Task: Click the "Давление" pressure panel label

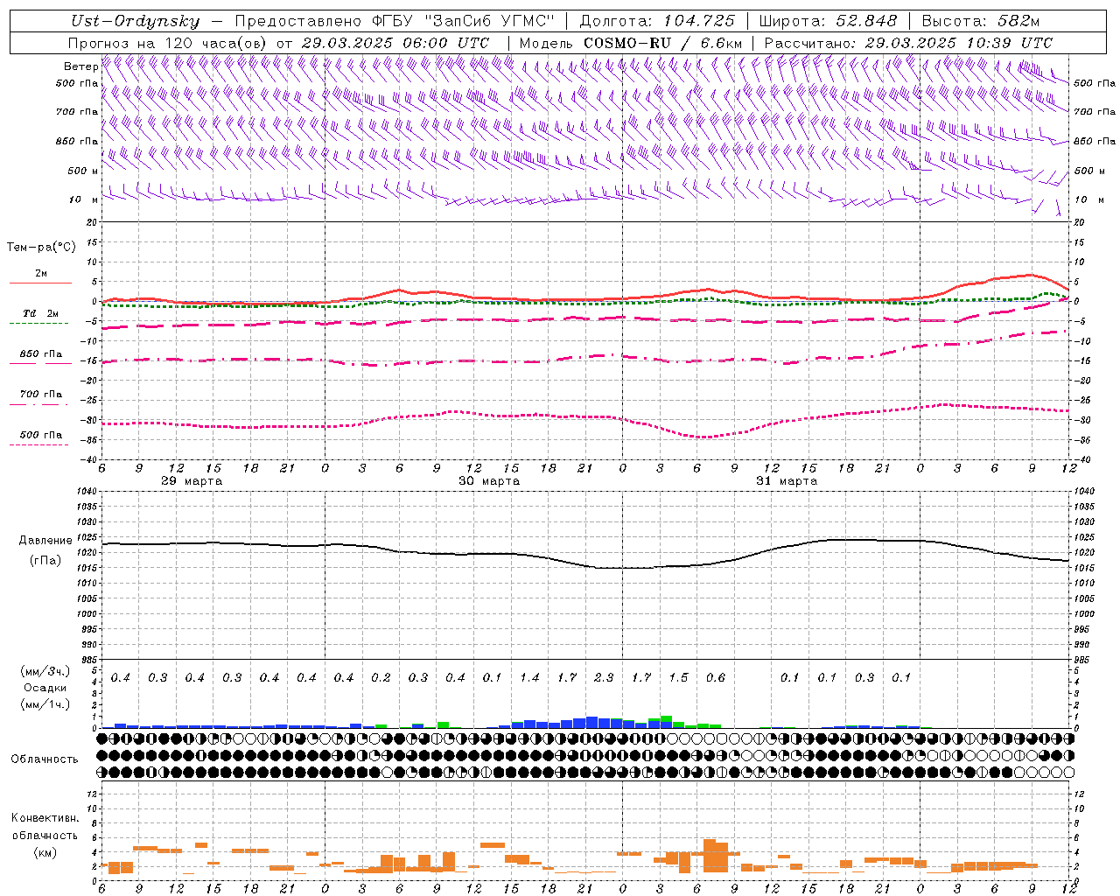Action: click(45, 541)
